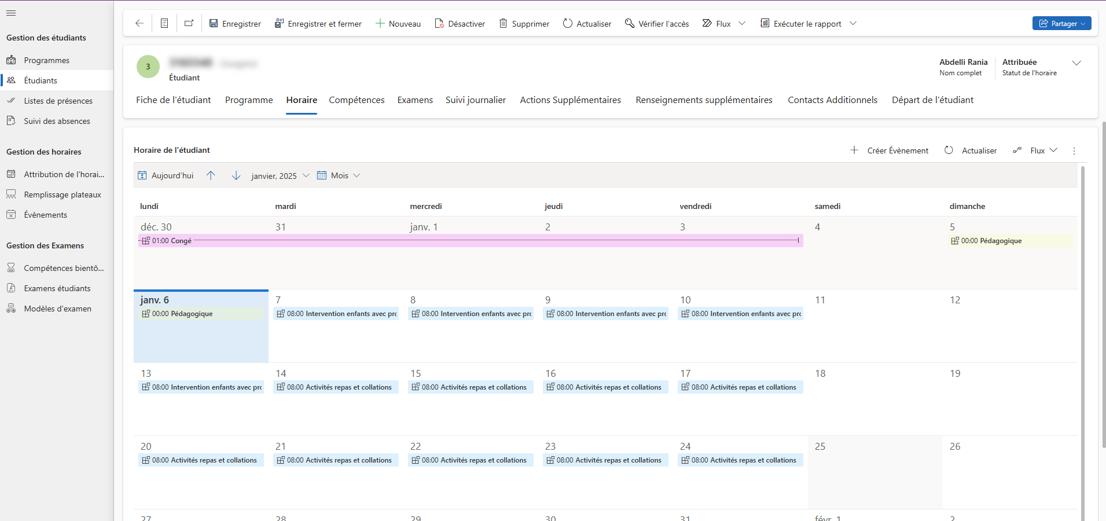
Task: Open Pédagogique event on janv. 6
Action: tap(201, 314)
